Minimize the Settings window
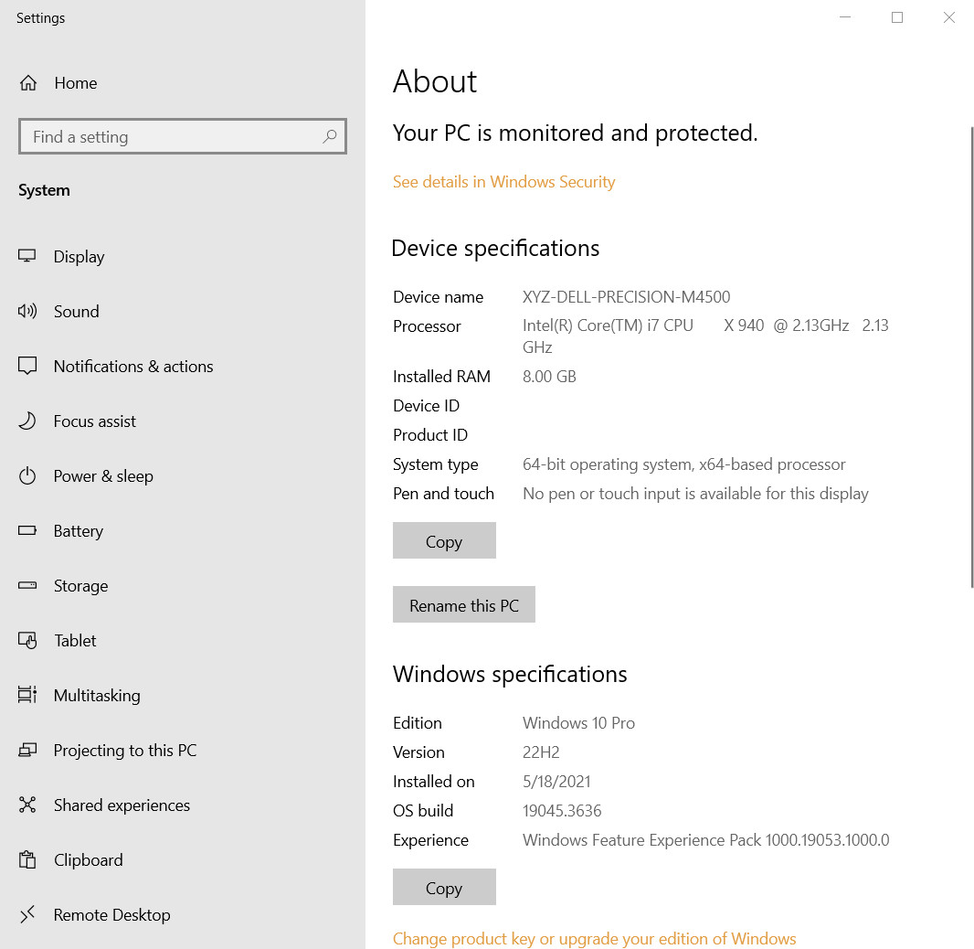This screenshot has height=949, width=974. pyautogui.click(x=845, y=17)
